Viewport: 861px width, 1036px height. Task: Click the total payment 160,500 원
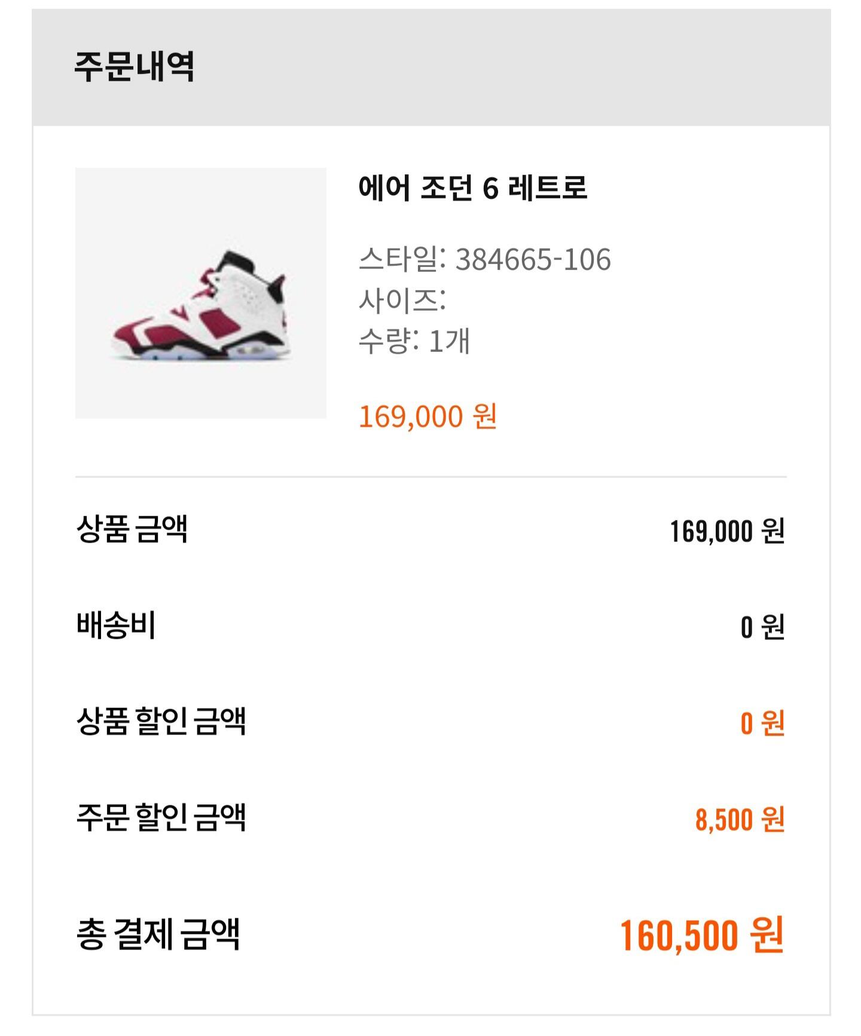702,936
